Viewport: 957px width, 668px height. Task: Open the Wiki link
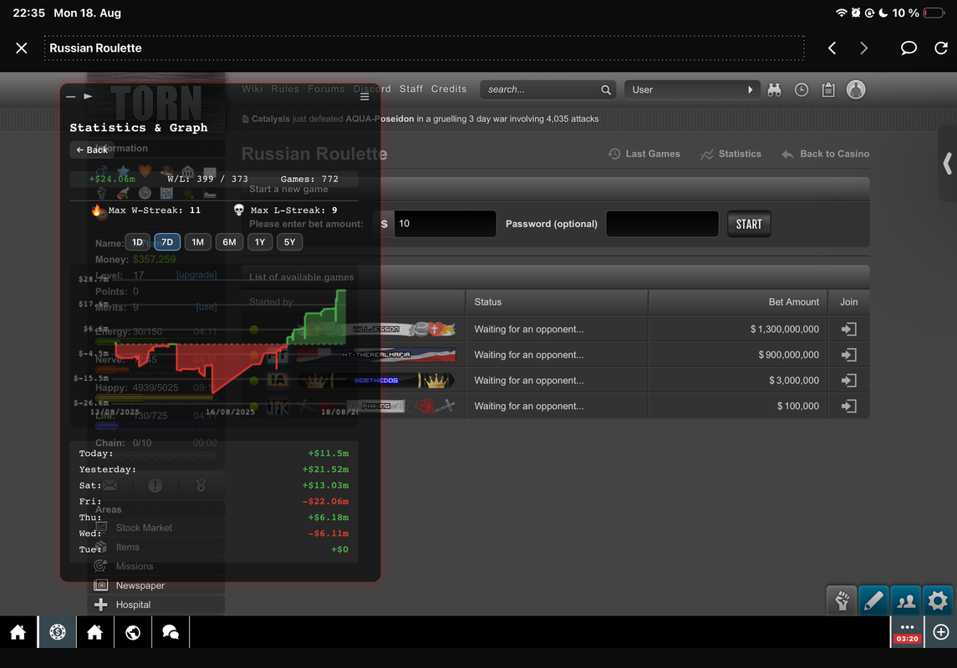252,89
